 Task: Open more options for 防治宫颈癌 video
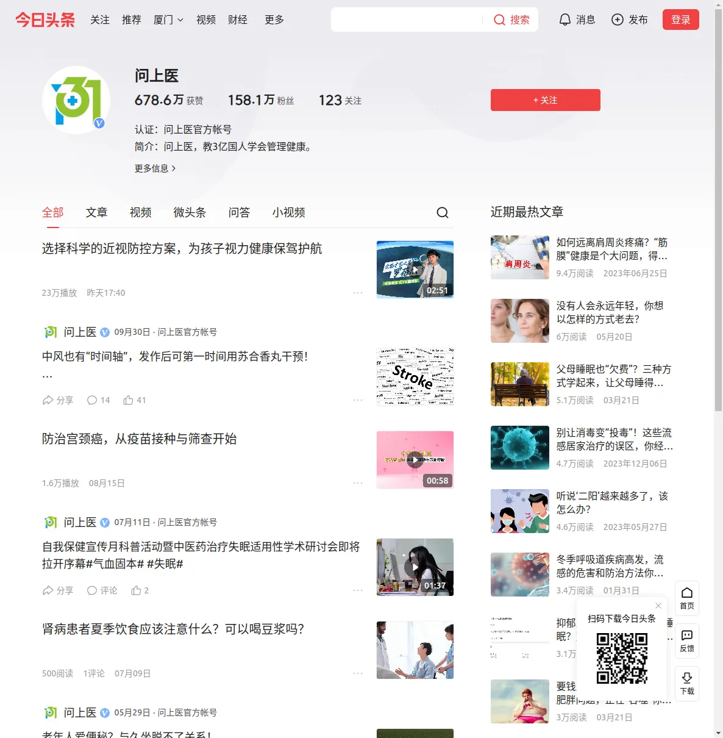point(358,483)
